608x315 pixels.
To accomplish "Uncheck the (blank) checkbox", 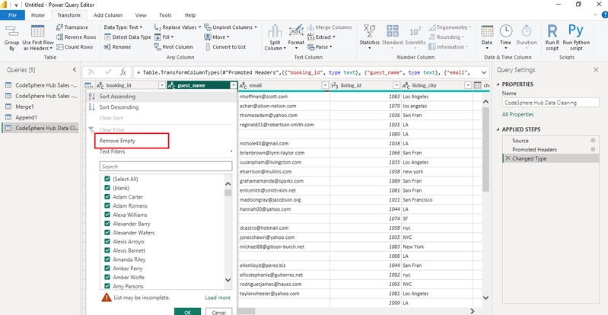I will (x=107, y=188).
